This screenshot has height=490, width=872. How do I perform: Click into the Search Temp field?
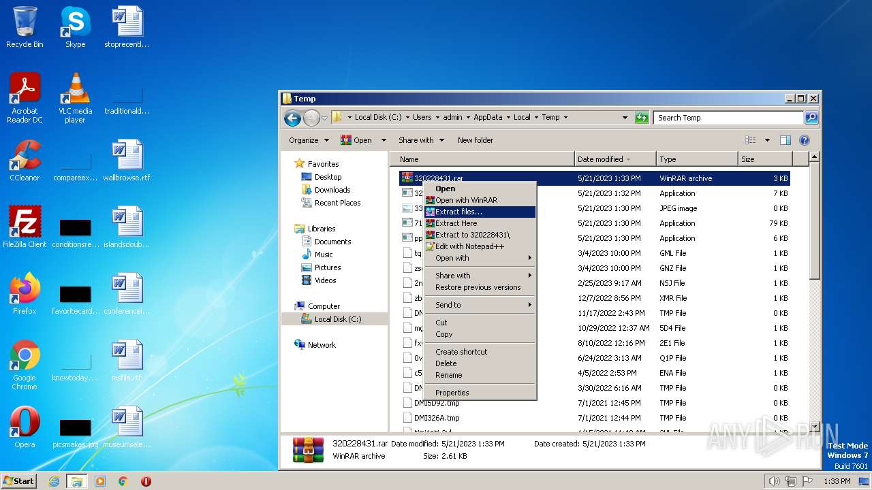tap(728, 118)
